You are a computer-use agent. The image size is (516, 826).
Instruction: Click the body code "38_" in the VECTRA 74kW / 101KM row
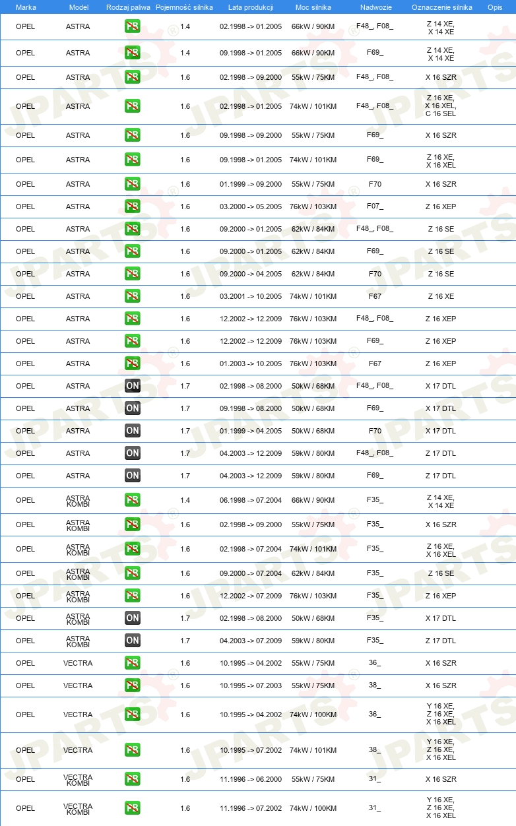click(375, 750)
